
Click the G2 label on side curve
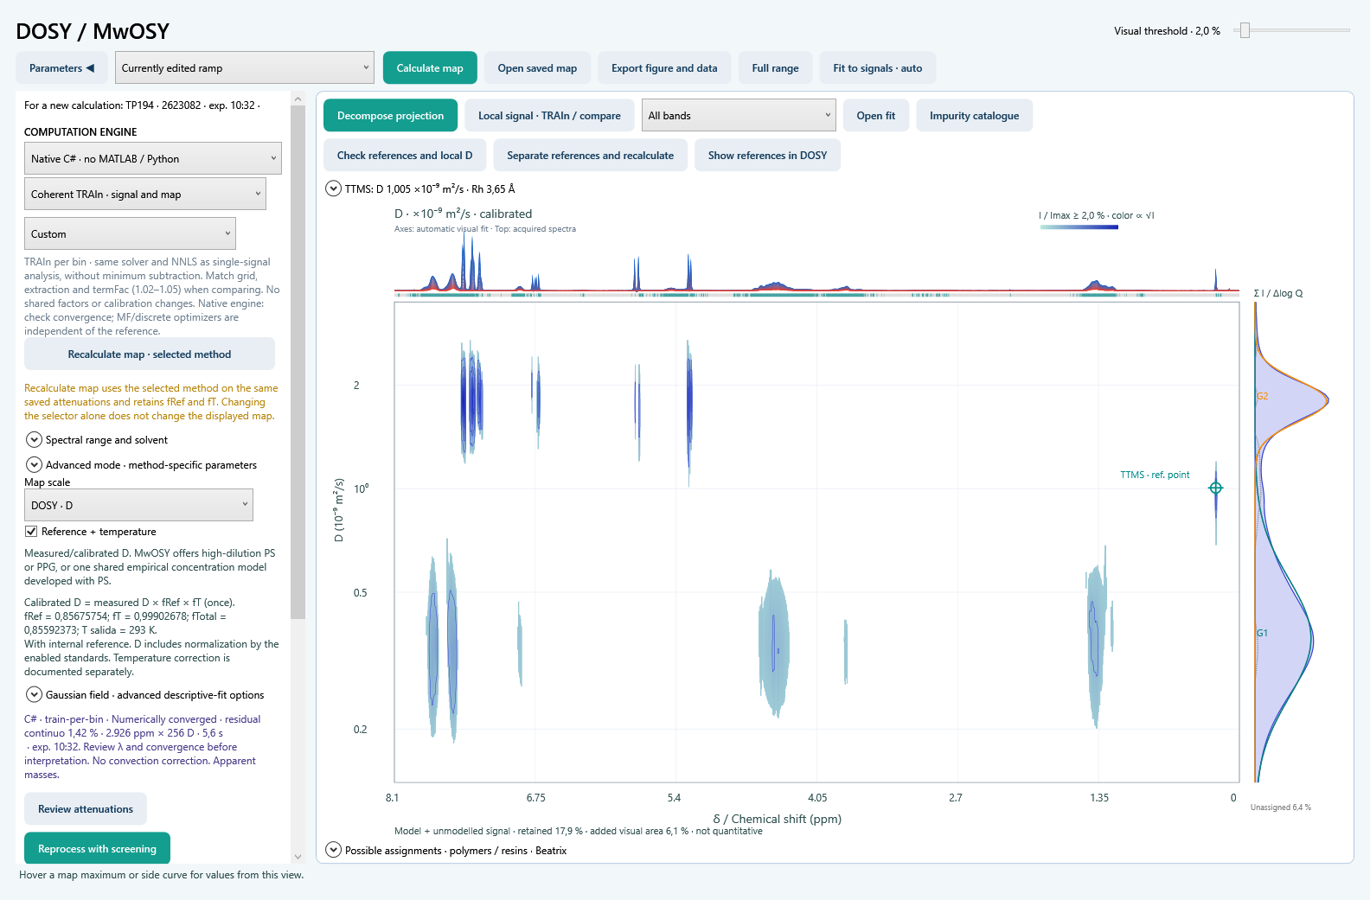(1262, 396)
